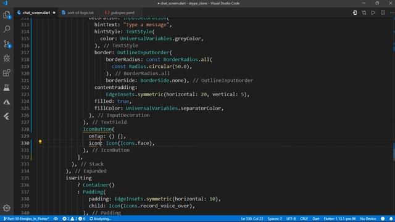Change language mode via Dart
Screen dimensions: 395x222
tap(315, 219)
